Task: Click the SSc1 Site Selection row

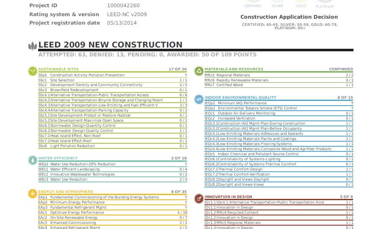Action: (113, 80)
